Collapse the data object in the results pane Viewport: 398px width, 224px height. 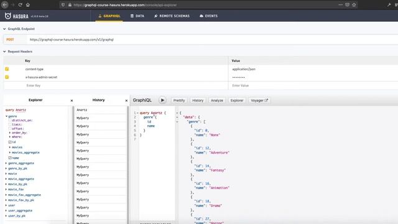177,118
